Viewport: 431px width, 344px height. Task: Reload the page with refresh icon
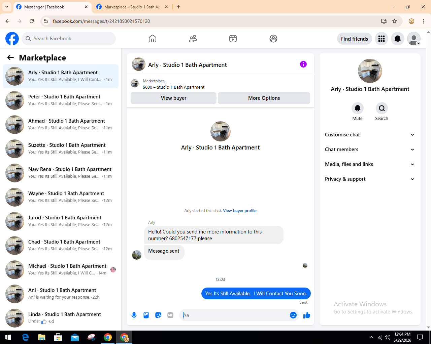click(32, 21)
